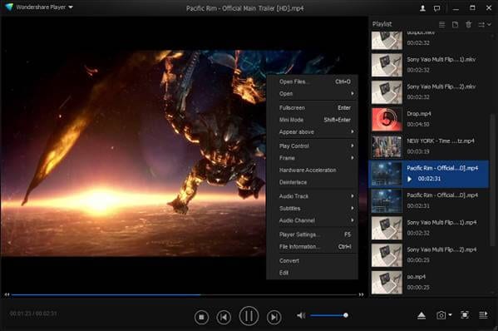Select oo.mp4 playlist item

point(429,283)
